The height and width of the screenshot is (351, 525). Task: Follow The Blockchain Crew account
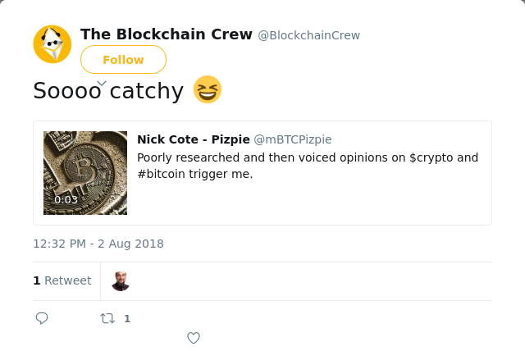pyautogui.click(x=123, y=60)
